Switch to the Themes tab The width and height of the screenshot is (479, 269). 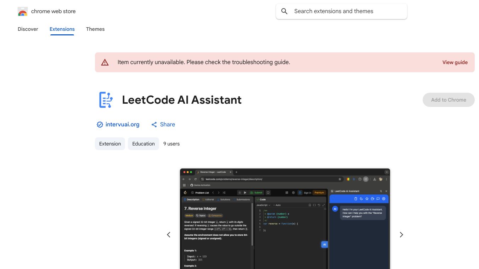tap(95, 29)
